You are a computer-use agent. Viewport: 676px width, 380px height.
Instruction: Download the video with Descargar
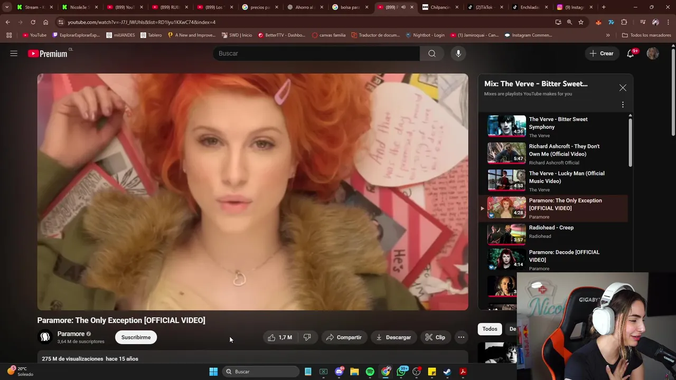[x=393, y=337]
